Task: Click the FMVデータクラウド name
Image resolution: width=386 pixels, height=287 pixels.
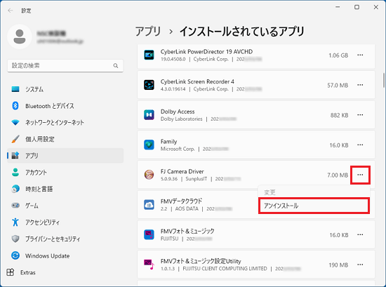Action: (182, 201)
